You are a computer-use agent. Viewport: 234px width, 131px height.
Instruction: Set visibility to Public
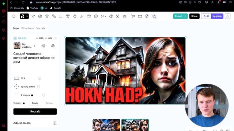[x=35, y=103]
